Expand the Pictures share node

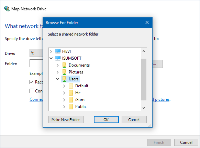pos(58,72)
